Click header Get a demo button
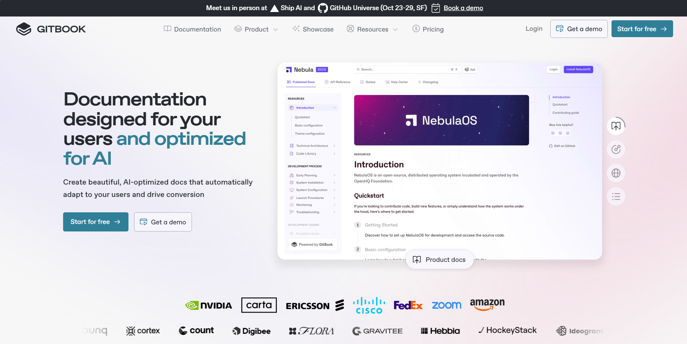 (x=579, y=29)
